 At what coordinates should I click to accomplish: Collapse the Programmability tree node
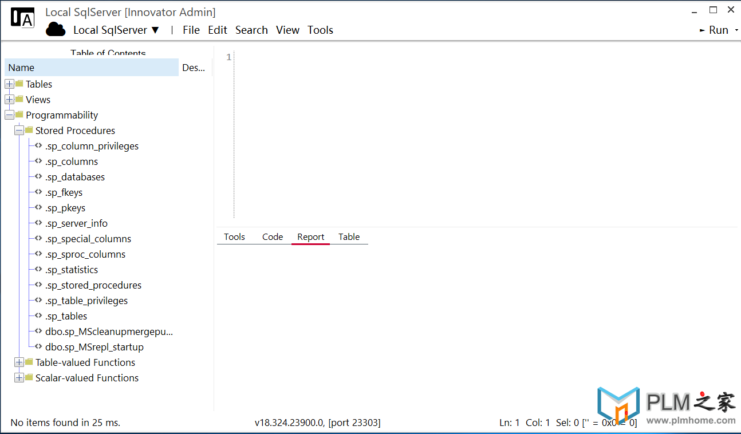coord(9,115)
